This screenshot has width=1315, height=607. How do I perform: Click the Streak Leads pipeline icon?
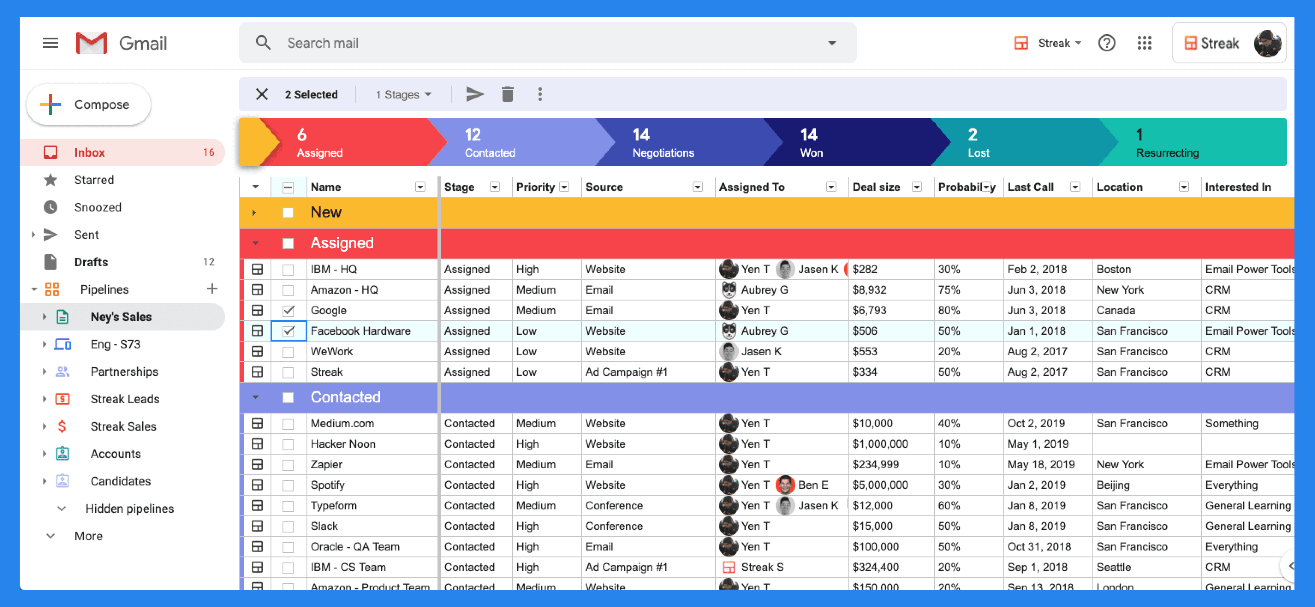pyautogui.click(x=62, y=399)
